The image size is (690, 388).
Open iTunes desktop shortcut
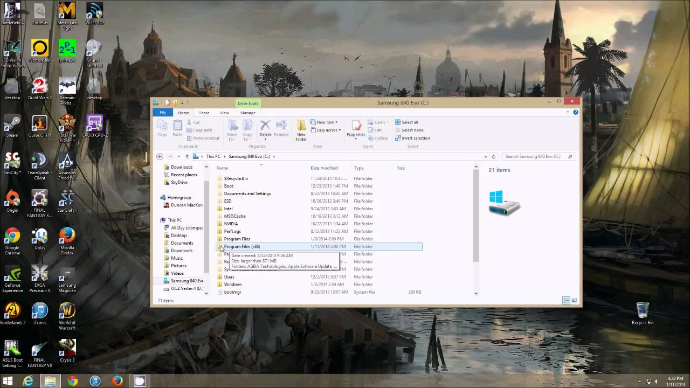39,314
